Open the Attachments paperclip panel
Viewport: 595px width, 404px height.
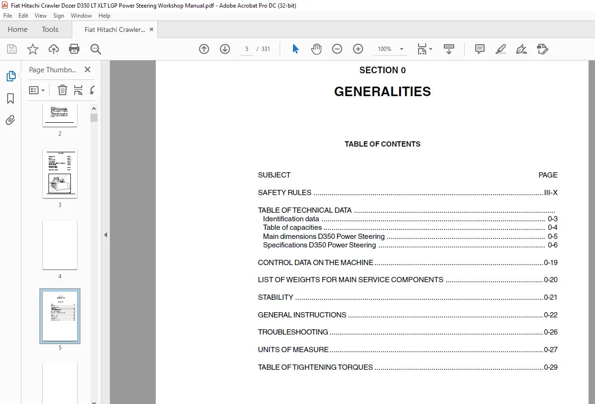click(x=10, y=120)
